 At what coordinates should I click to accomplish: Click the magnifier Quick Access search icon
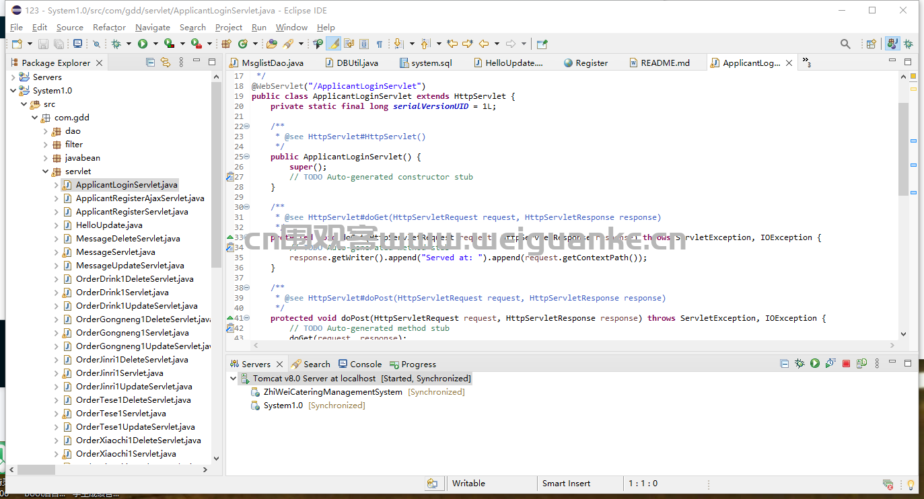[845, 44]
